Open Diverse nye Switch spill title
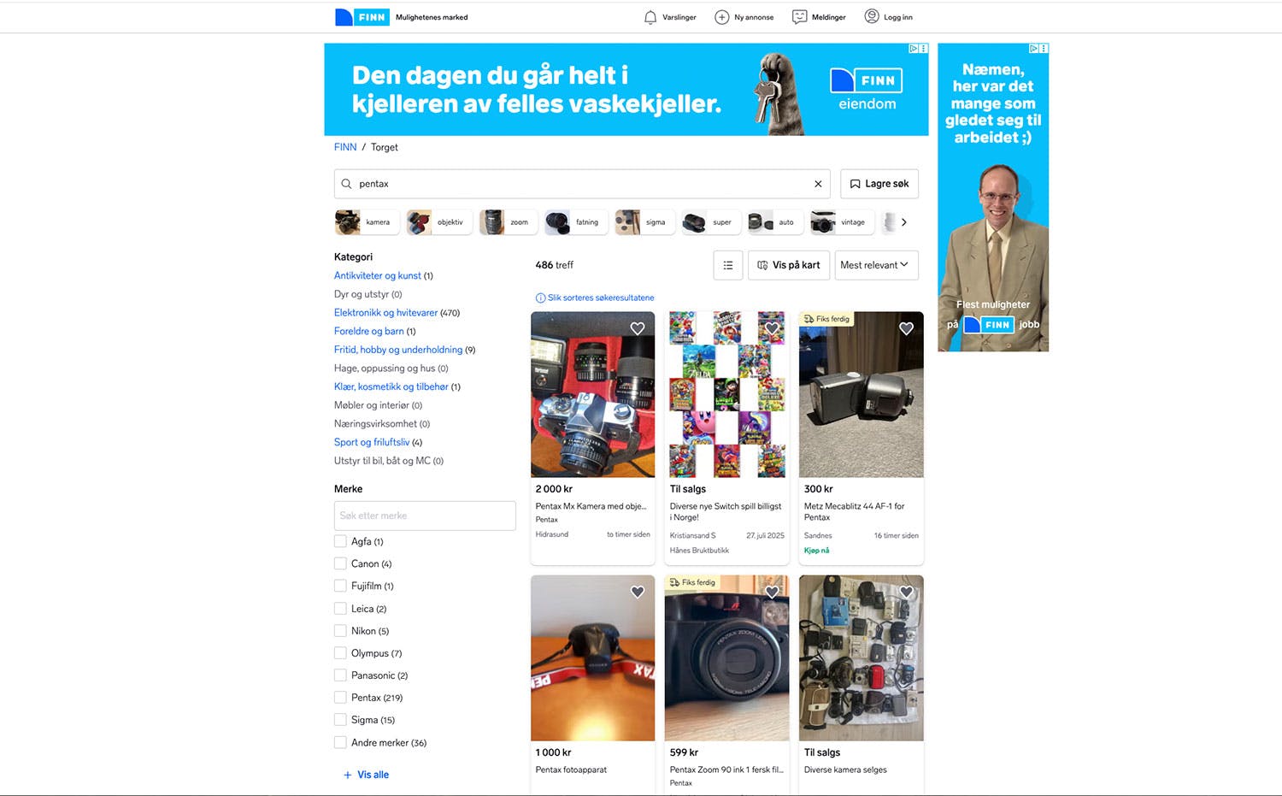This screenshot has height=796, width=1282. (x=726, y=511)
